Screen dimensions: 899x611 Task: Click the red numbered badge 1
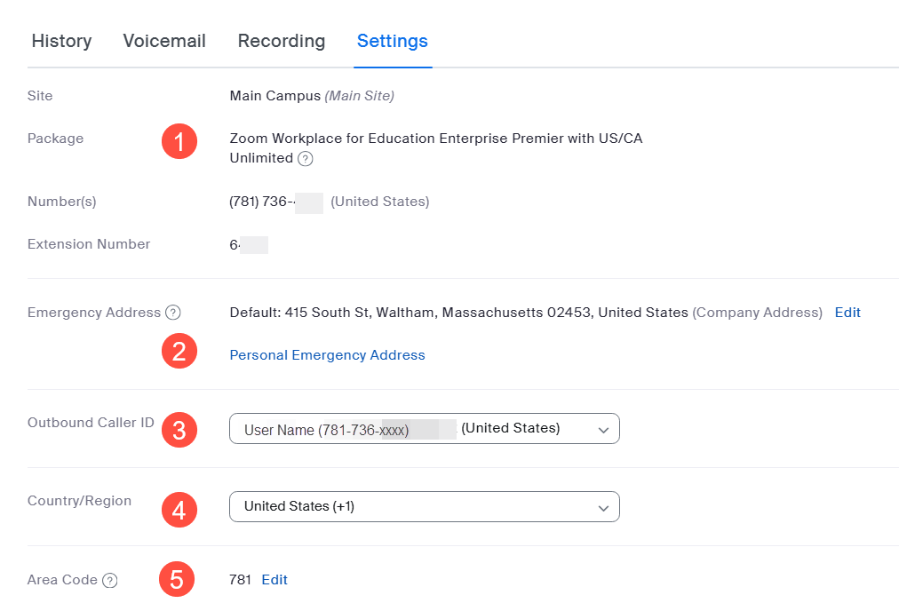tap(179, 140)
